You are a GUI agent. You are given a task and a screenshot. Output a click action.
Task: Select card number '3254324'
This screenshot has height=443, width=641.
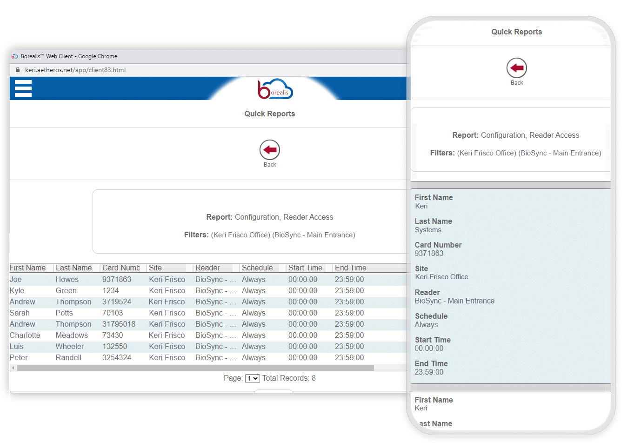pos(117,358)
